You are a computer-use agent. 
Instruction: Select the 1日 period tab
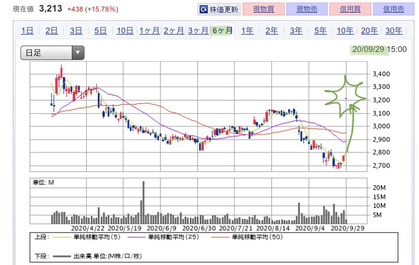pyautogui.click(x=27, y=31)
